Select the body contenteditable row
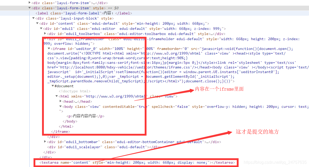This screenshot has height=167, width=309. pos(184,109)
